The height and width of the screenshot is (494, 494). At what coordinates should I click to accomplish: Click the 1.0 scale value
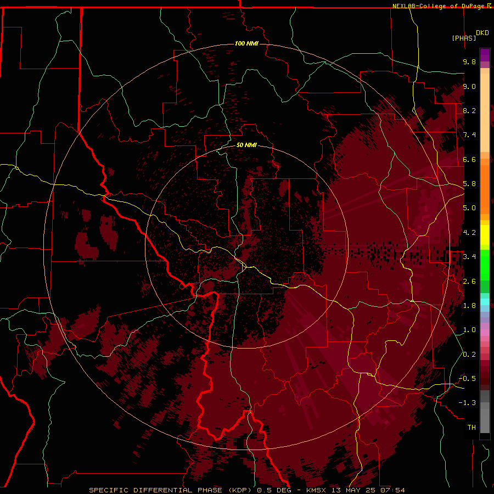point(469,330)
